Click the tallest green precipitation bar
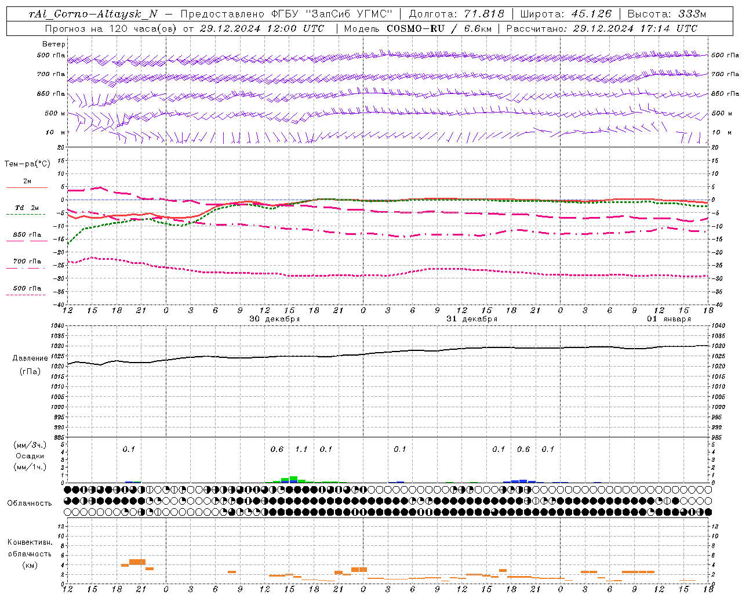The height and width of the screenshot is (594, 742). tap(293, 479)
